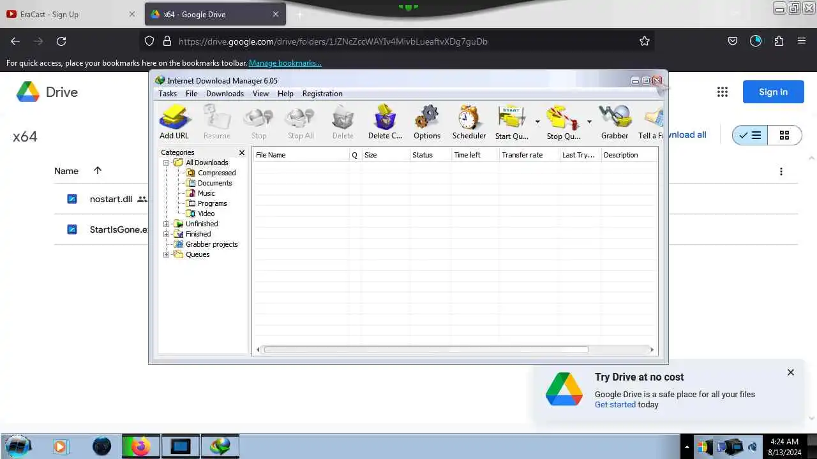
Task: Open the File menu in IDM
Action: tap(191, 94)
